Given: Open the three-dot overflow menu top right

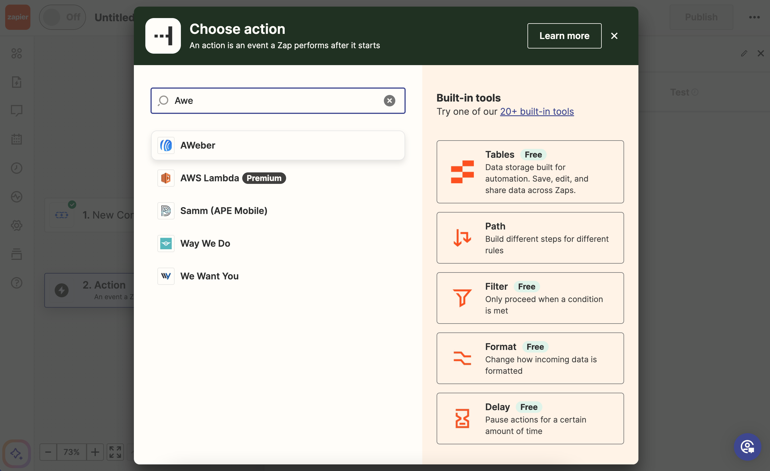Looking at the screenshot, I should pyautogui.click(x=755, y=17).
